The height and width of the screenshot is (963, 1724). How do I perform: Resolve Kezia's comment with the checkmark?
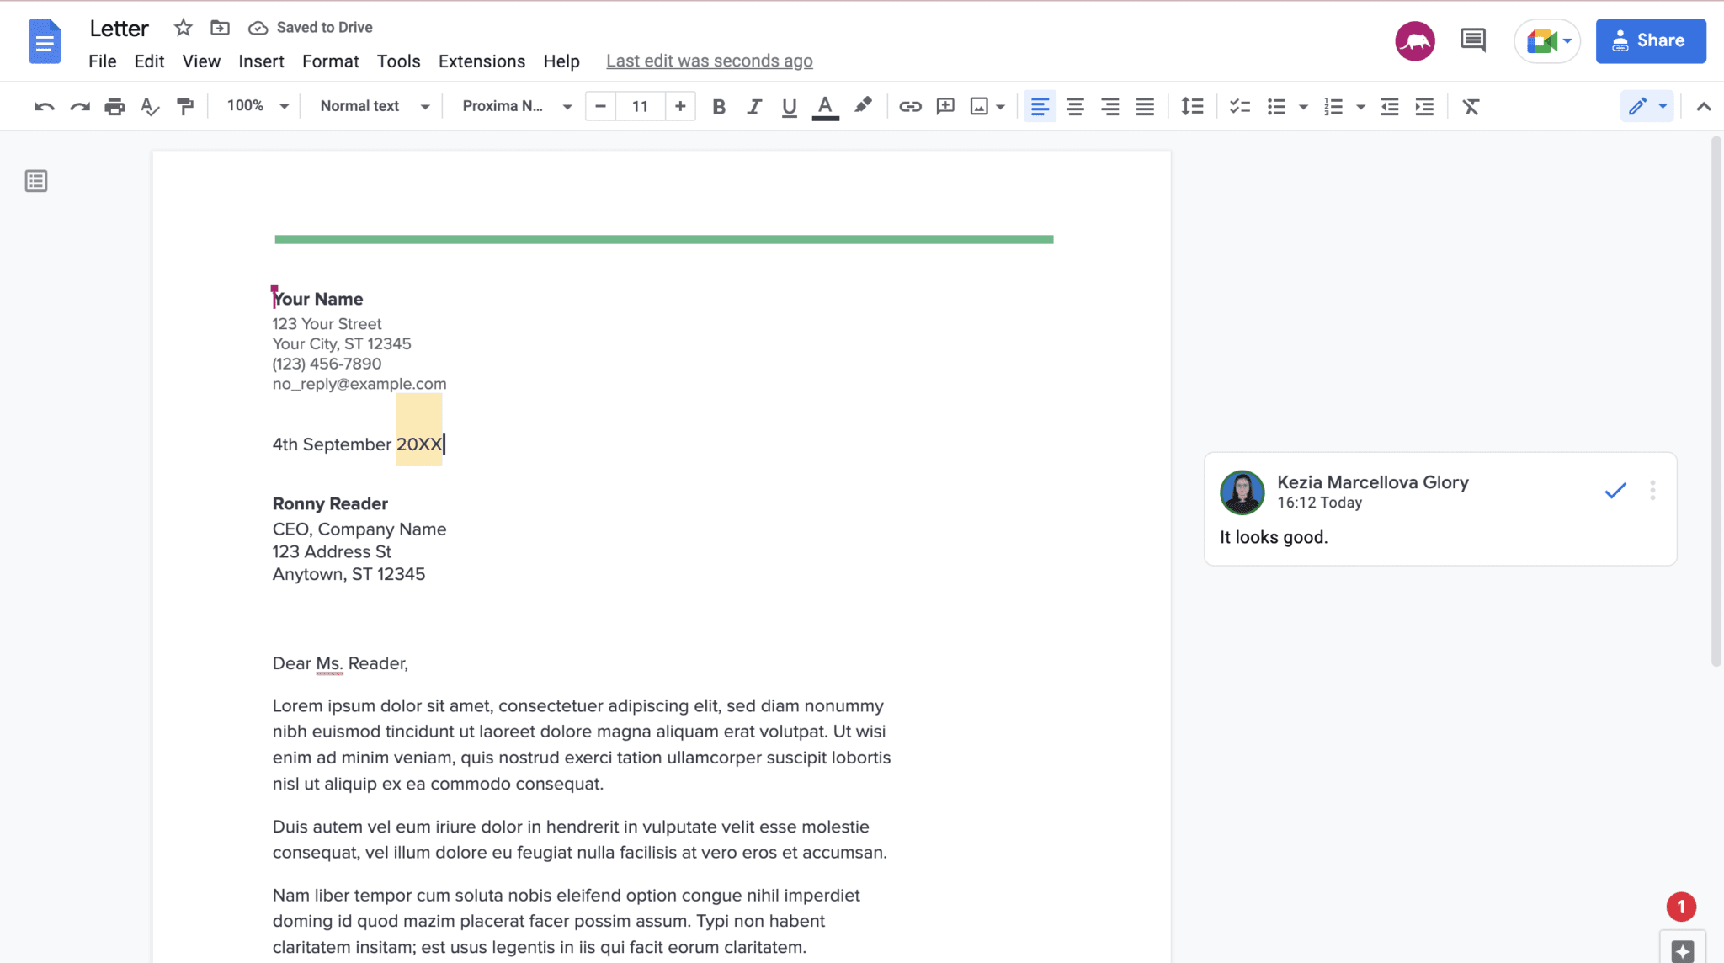1614,490
